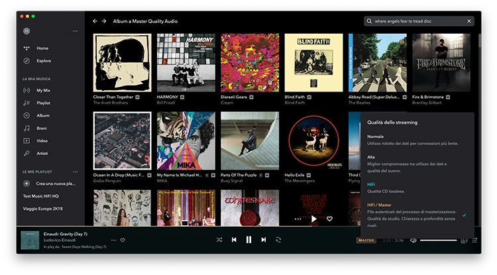This screenshot has width=497, height=275.
Task: Click The Beatles artist name
Action: 359,103
